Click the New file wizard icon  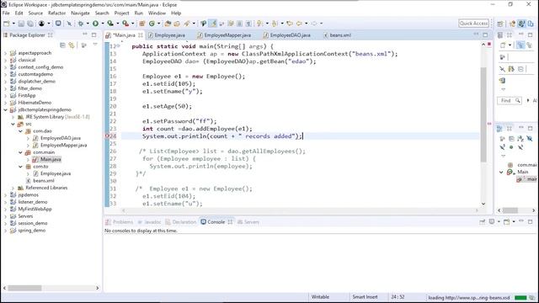click(x=7, y=24)
